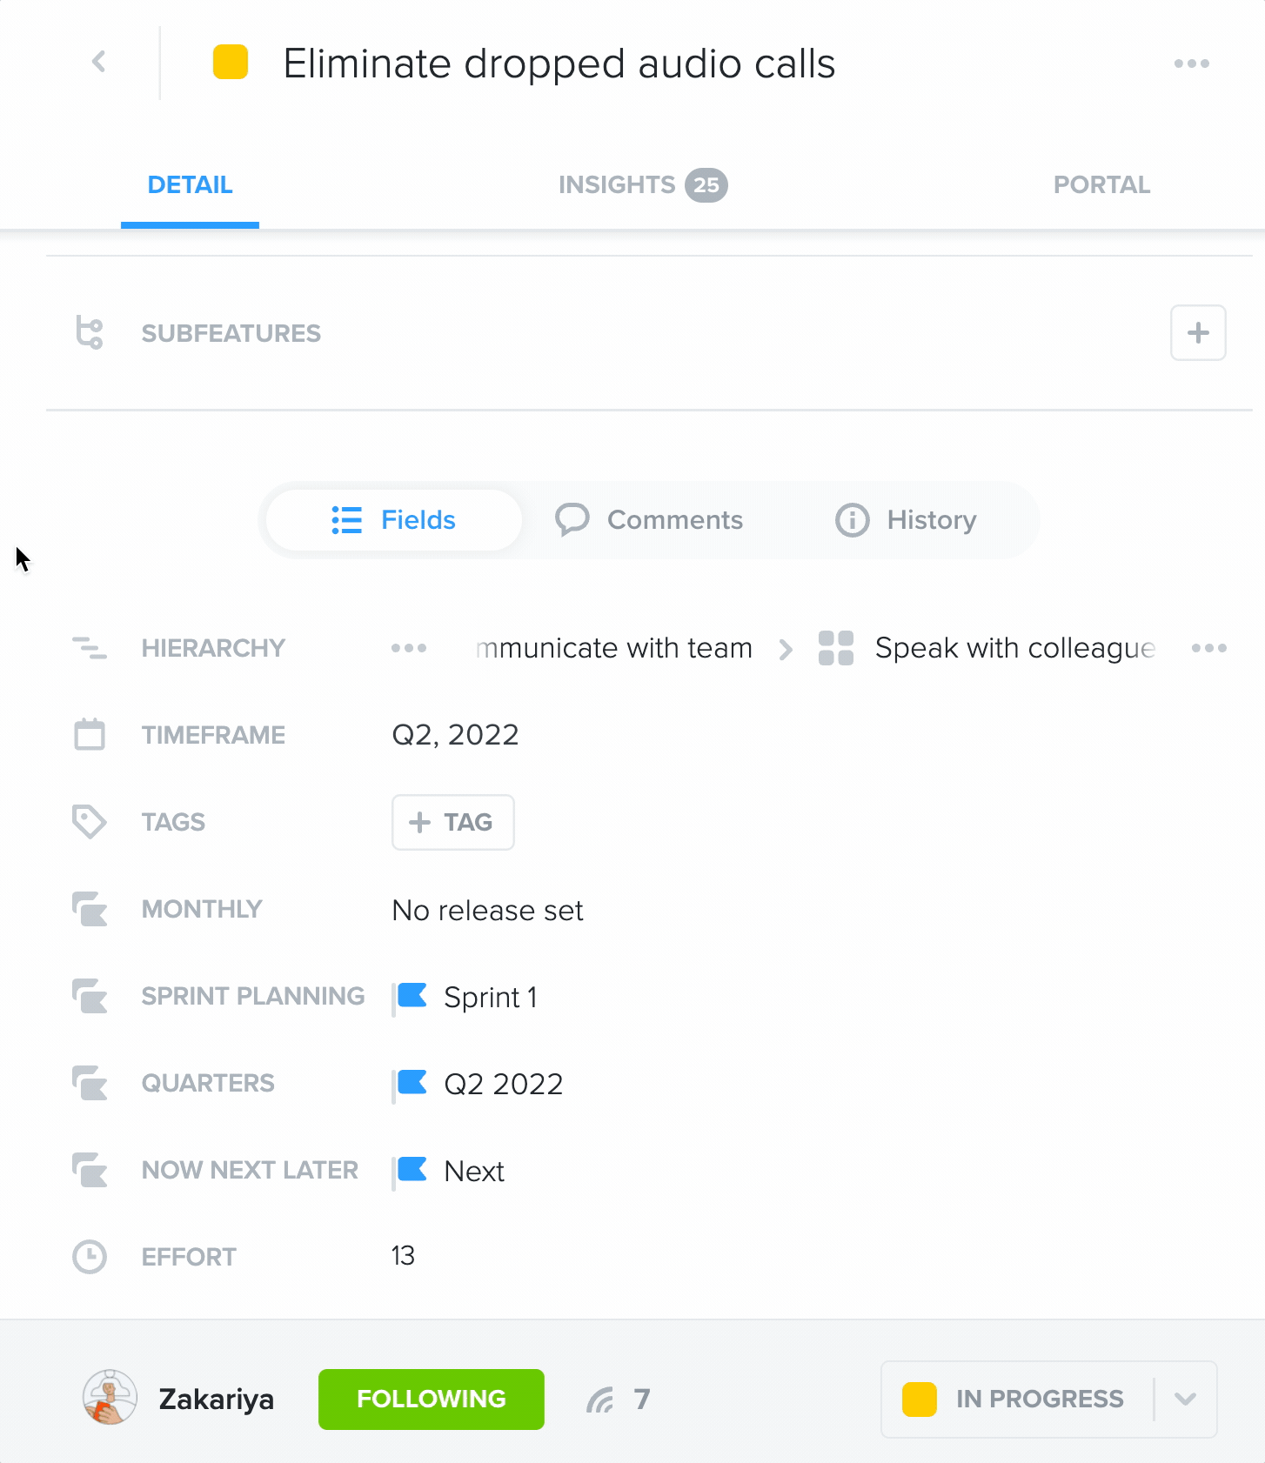
Task: Click the subfeatures tree icon
Action: (90, 332)
